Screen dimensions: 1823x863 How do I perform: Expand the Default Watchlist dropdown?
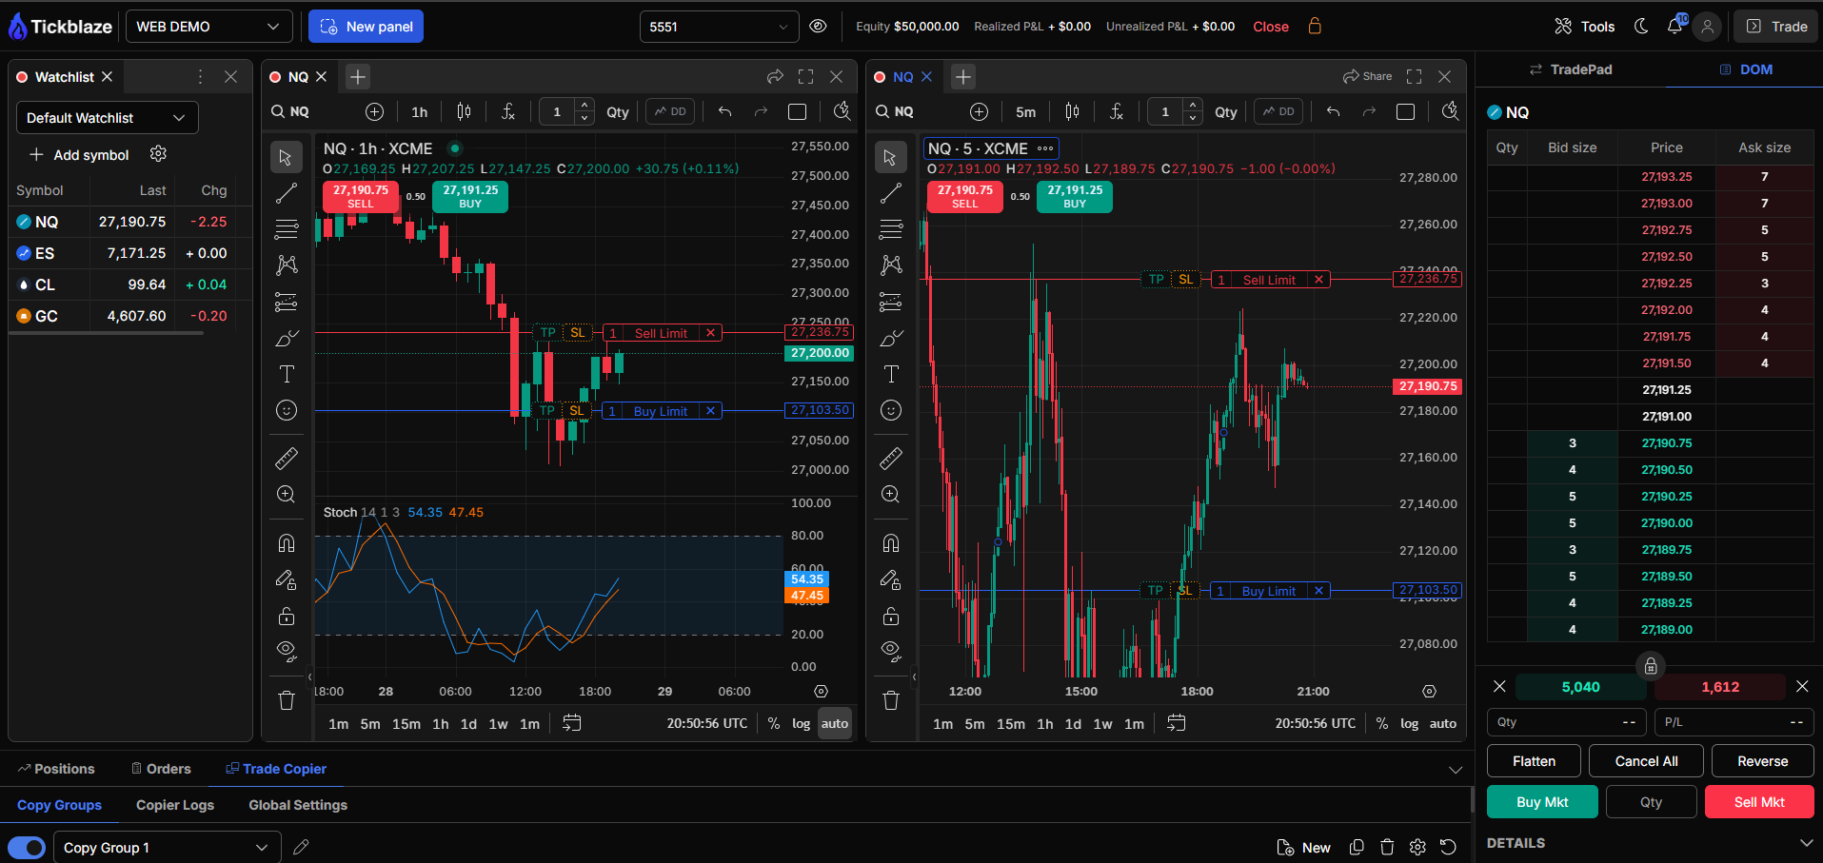tap(107, 118)
